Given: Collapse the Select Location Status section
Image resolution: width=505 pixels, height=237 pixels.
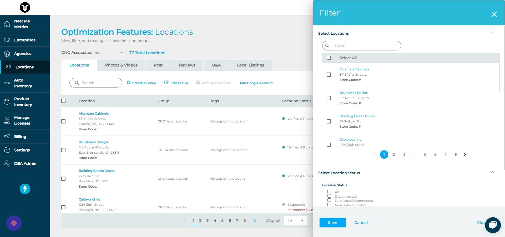Looking at the screenshot, I should [492, 172].
